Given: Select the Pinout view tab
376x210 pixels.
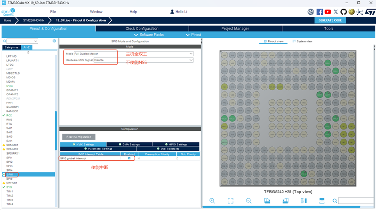Looking at the screenshot, I should 273,41.
